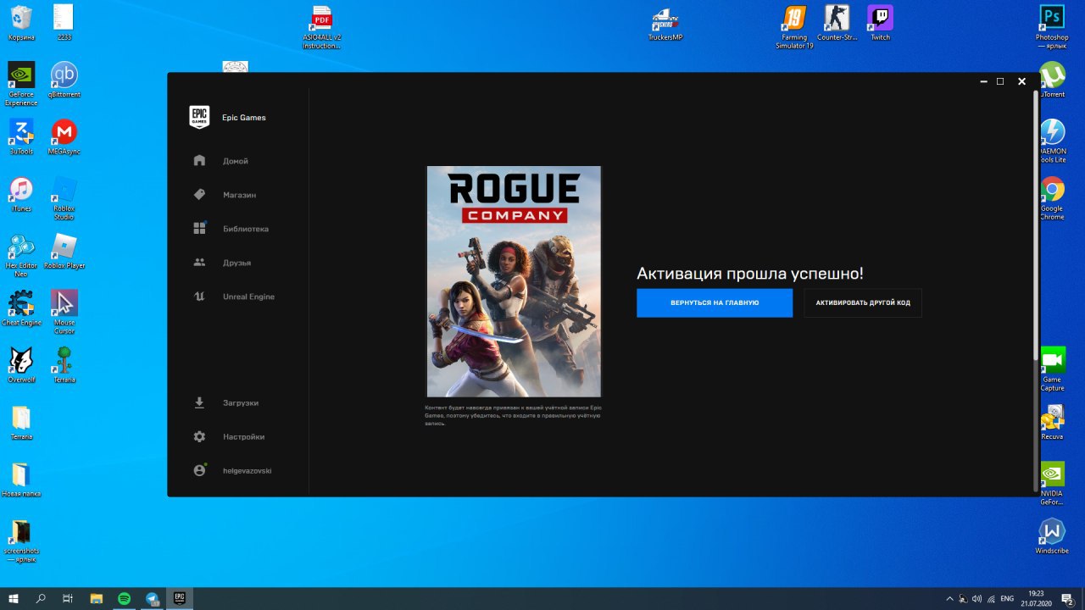Image resolution: width=1085 pixels, height=610 pixels.
Task: Select the GeForce Experience desktop icon
Action: (x=21, y=84)
